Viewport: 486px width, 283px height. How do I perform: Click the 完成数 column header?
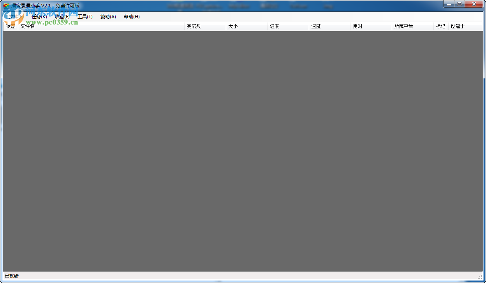click(x=194, y=26)
